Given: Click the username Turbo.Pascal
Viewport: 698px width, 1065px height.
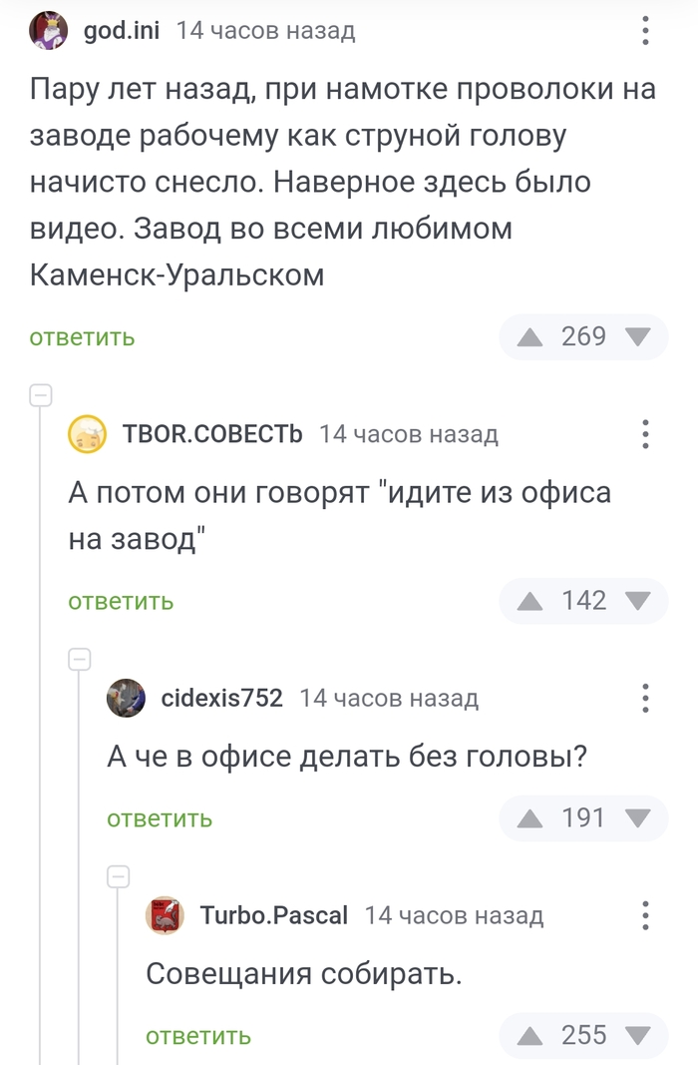Looking at the screenshot, I should [273, 915].
